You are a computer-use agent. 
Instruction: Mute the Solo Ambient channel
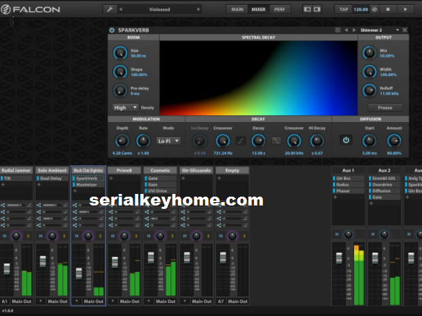(41, 236)
